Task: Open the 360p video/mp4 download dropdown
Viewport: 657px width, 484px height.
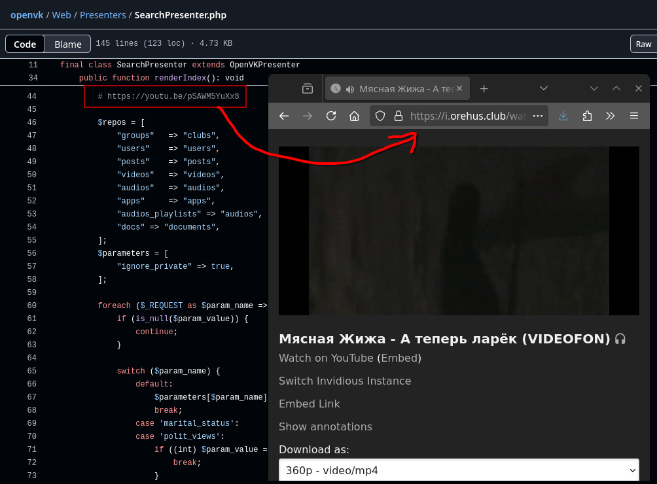Action: click(459, 470)
